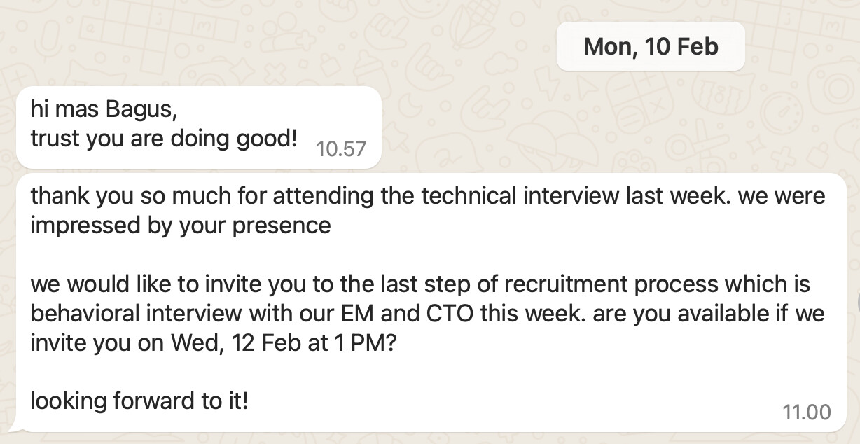Click the 10.57 message timestamp

coord(341,148)
